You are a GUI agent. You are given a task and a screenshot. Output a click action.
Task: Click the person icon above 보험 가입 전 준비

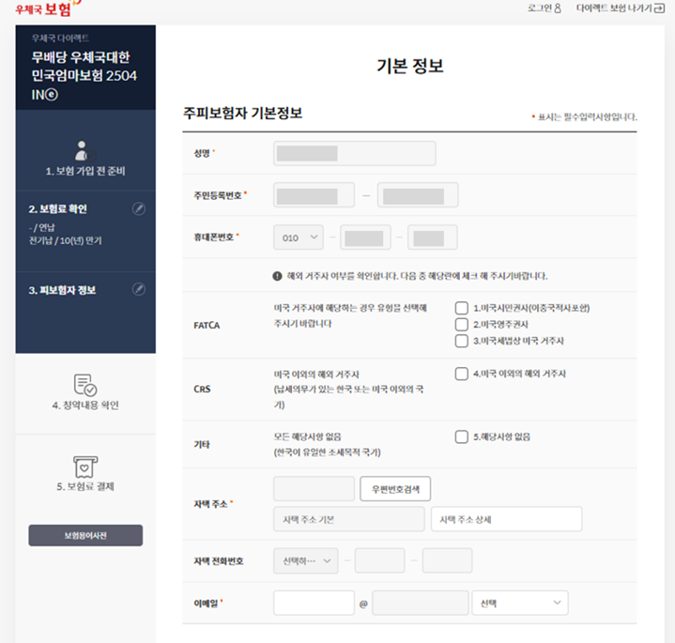84,150
